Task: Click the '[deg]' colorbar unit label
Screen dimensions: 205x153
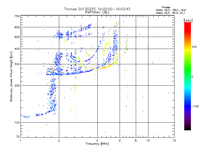Action: pos(188,20)
